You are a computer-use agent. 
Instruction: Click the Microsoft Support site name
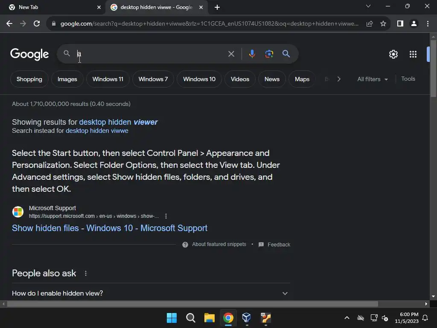[52, 208]
